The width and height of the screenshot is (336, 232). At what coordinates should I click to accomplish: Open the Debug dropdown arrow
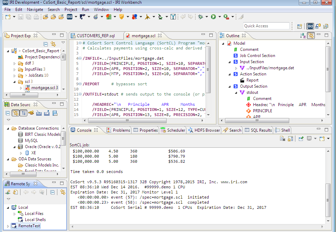(207, 17)
